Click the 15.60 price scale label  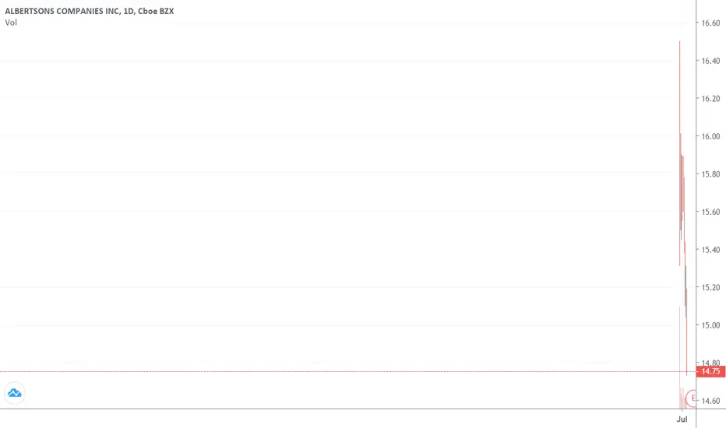click(710, 212)
